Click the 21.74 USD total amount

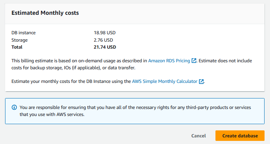105,47
